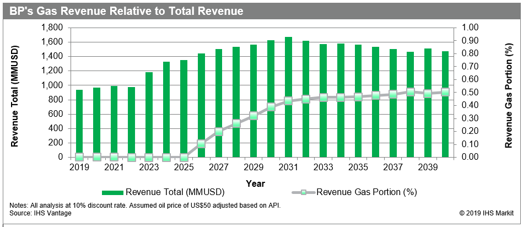Click the x-axis label "2027"
Screen dimensions: 523x227
[x=219, y=167]
